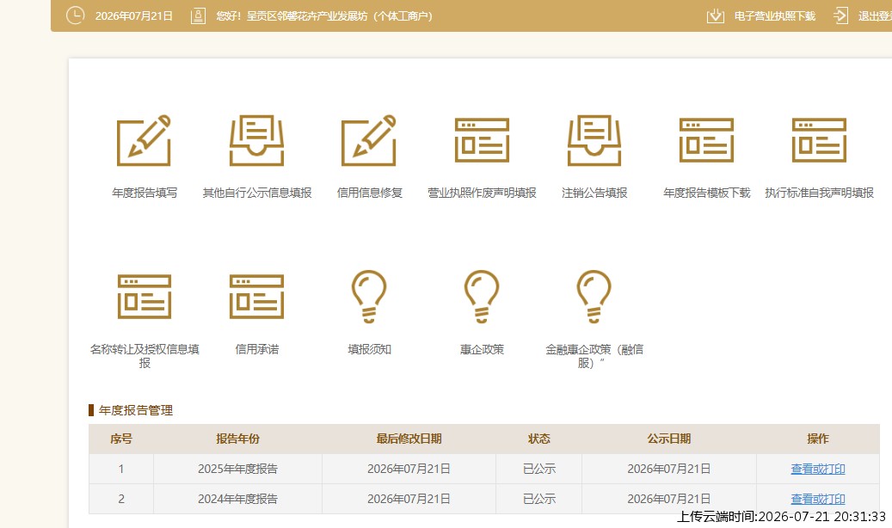Click the 名称转让及授权信息填报 label
This screenshot has width=892, height=528.
145,356
